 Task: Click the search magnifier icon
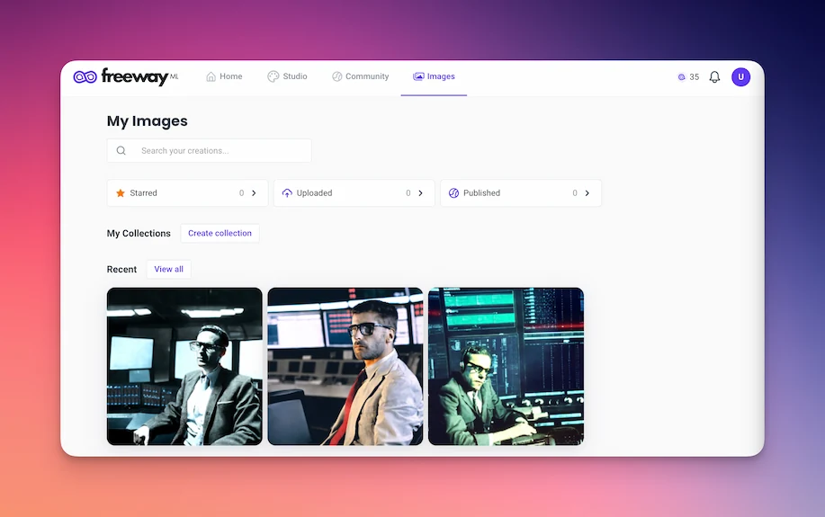(x=121, y=150)
